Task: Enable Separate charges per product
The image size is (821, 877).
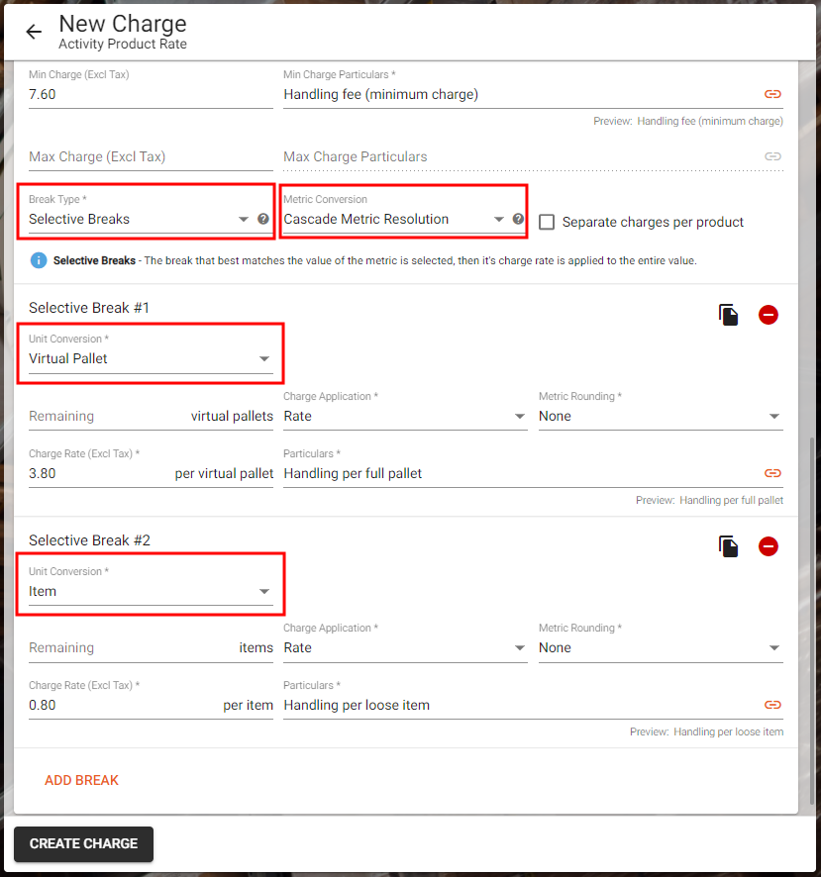Action: click(547, 222)
